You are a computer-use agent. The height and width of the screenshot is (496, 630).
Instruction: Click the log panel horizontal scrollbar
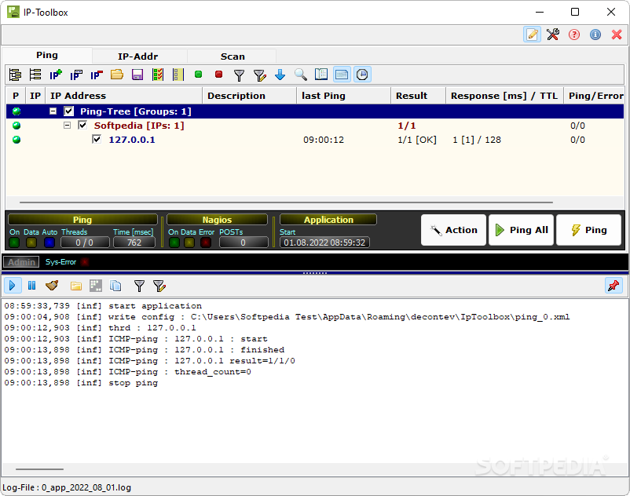39,469
